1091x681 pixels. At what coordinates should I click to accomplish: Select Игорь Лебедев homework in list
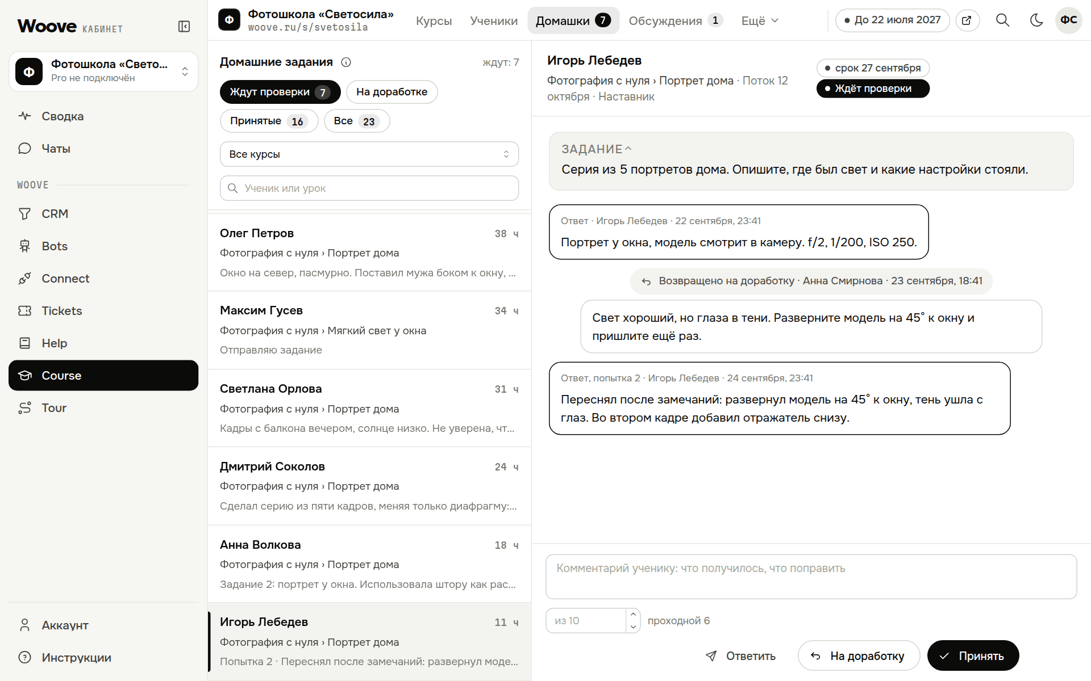[369, 642]
